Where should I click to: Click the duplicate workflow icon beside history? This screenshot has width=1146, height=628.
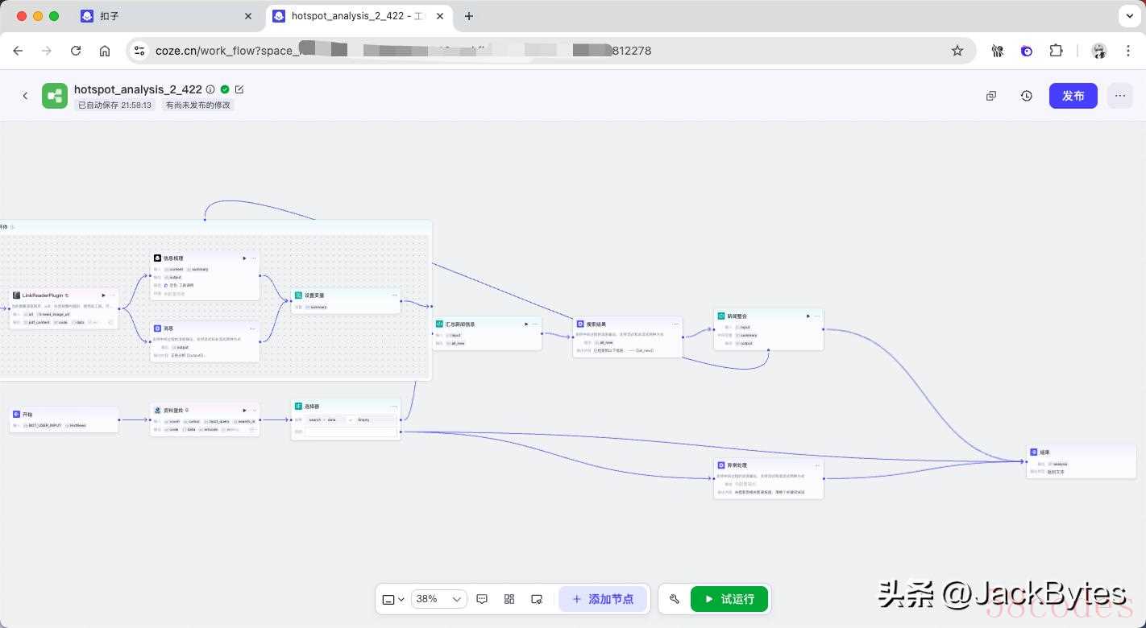[x=991, y=96]
